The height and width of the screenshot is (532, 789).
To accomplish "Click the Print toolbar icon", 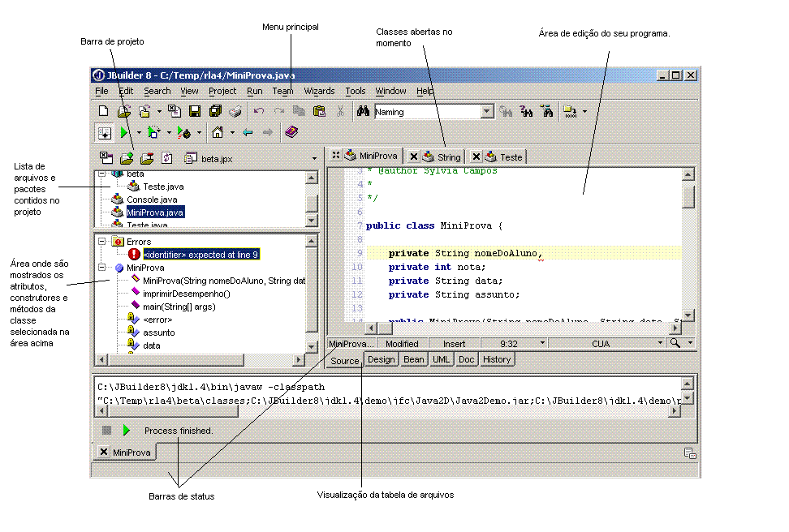I will (x=235, y=111).
